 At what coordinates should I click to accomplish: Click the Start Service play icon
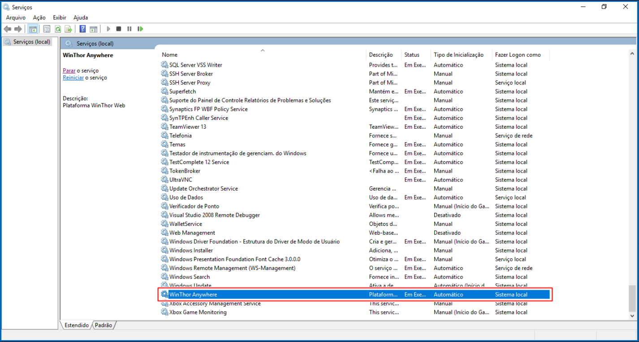[x=108, y=29]
